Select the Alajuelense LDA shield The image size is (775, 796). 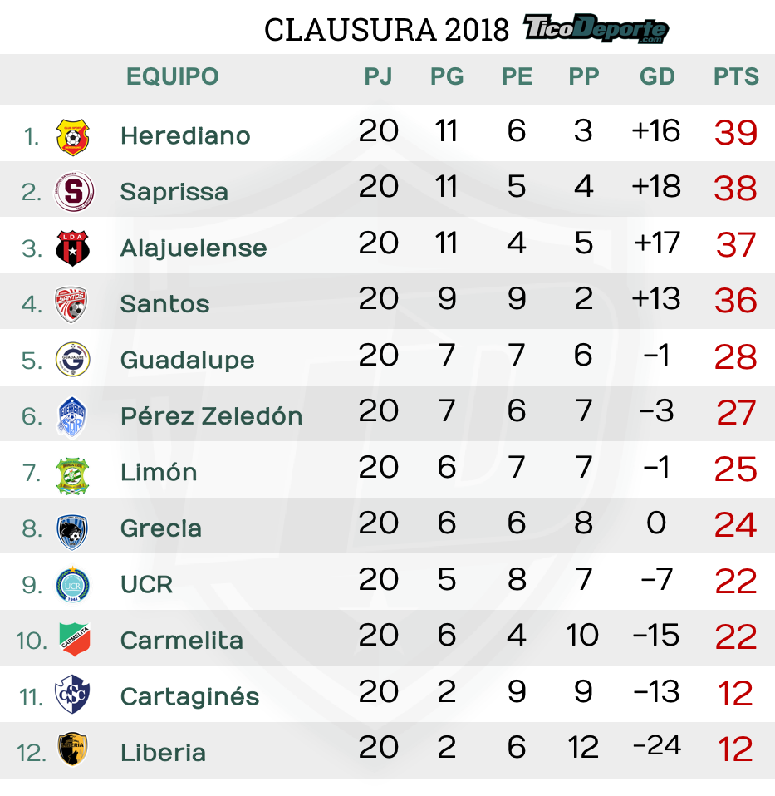(72, 248)
